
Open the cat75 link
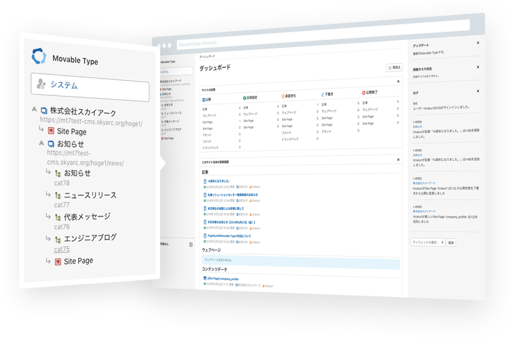pos(62,249)
